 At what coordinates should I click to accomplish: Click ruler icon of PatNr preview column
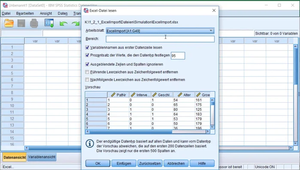(x=113, y=95)
